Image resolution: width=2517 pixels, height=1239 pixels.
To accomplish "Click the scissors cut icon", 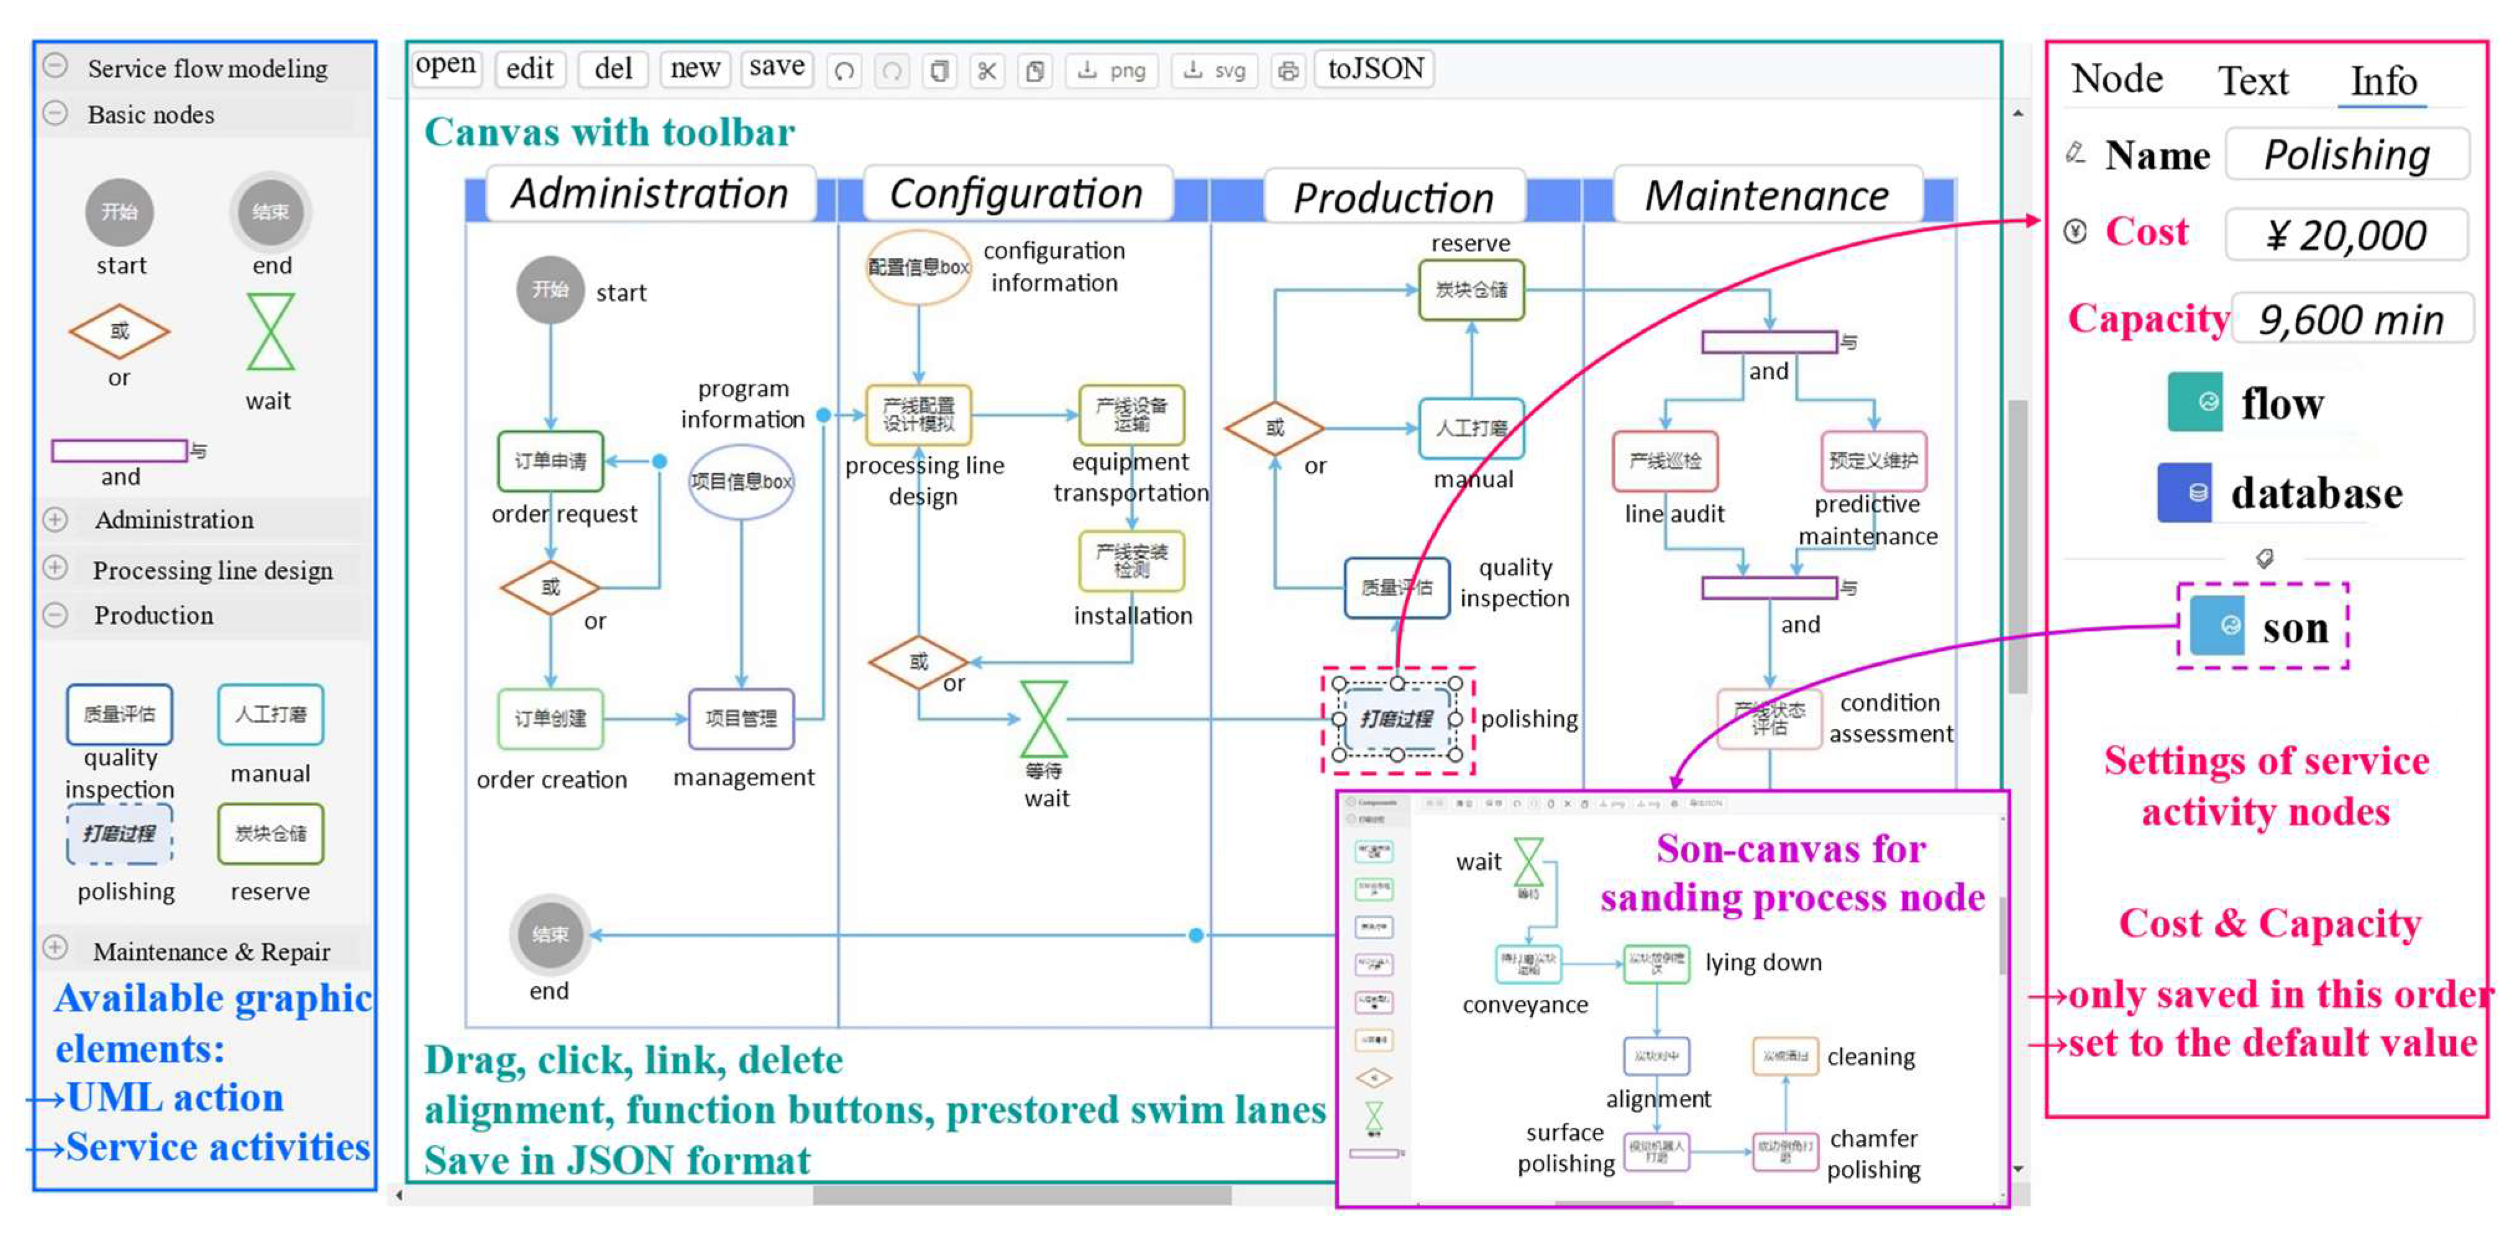I will click(x=987, y=71).
